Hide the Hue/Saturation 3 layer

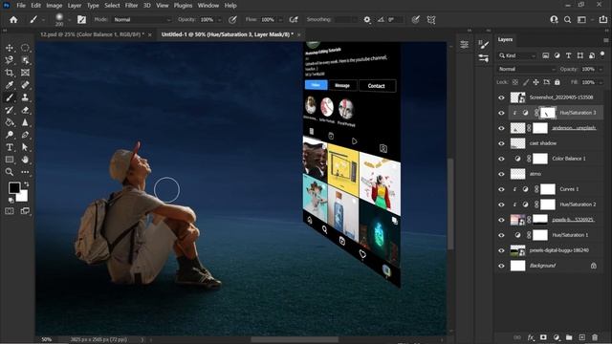(501, 113)
